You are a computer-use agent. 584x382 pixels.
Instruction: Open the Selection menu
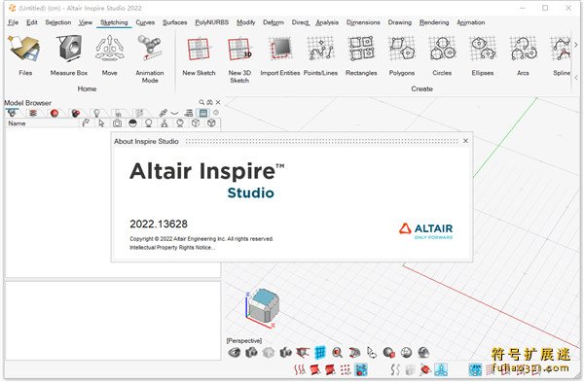[58, 22]
